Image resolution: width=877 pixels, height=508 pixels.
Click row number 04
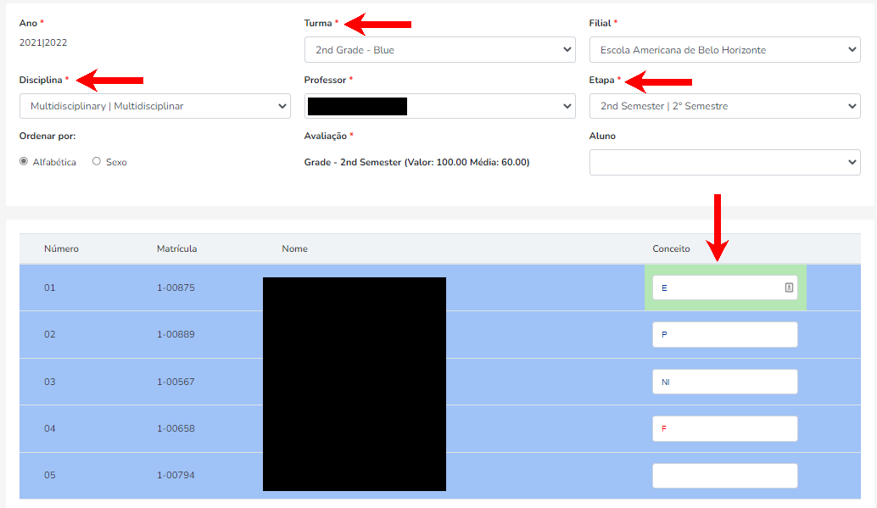click(50, 428)
